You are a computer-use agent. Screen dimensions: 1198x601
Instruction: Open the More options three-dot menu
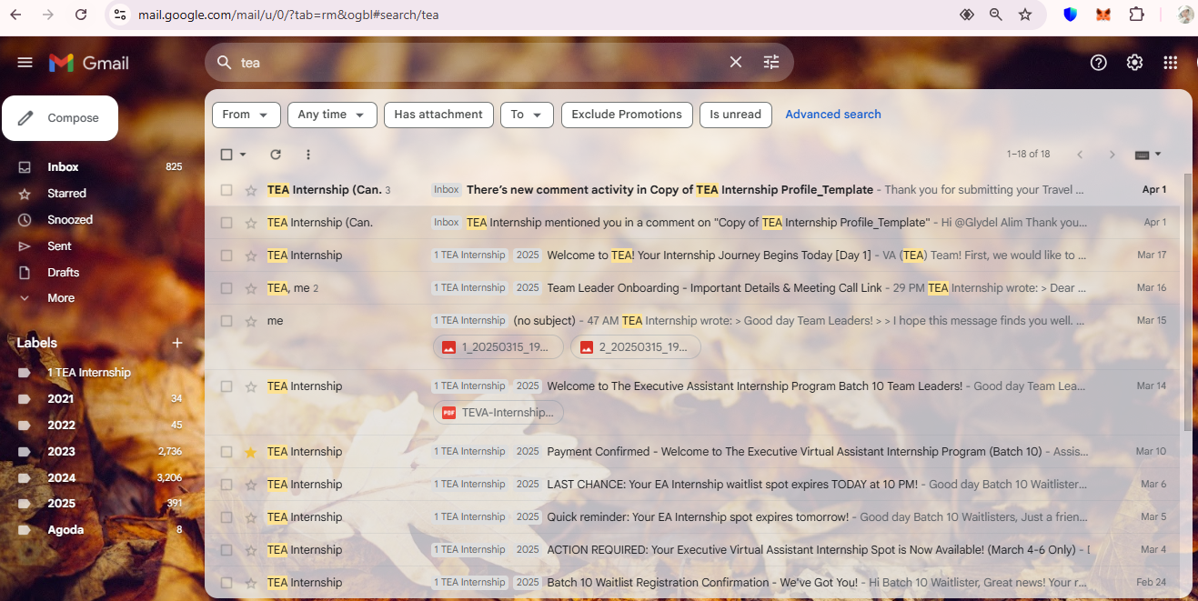(308, 155)
